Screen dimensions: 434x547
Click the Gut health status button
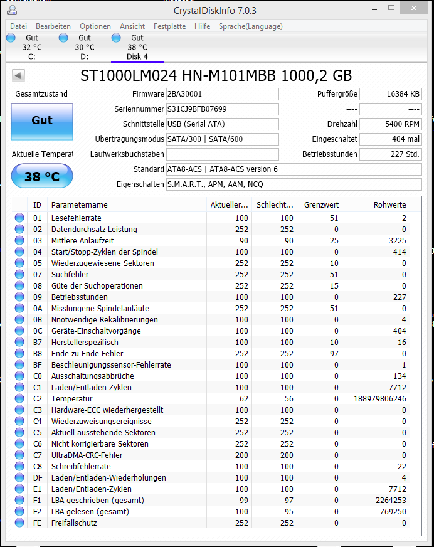tap(41, 121)
